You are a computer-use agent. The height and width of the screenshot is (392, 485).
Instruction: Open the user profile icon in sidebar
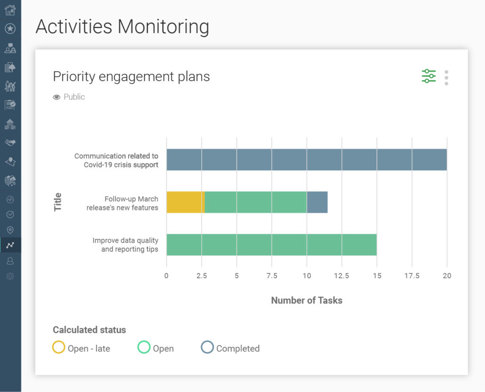click(10, 261)
